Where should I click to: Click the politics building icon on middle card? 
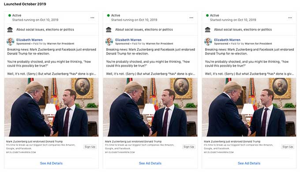(109, 30)
